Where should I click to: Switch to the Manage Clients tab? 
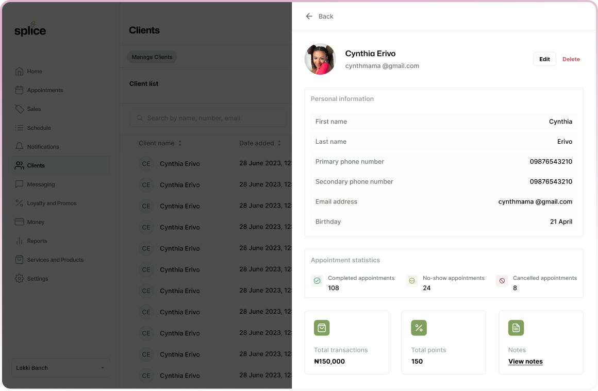(152, 57)
